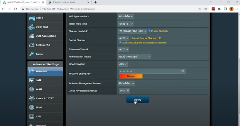The height and width of the screenshot is (126, 240).
Task: Open the Chrome profile avatar
Action: coord(231,9)
